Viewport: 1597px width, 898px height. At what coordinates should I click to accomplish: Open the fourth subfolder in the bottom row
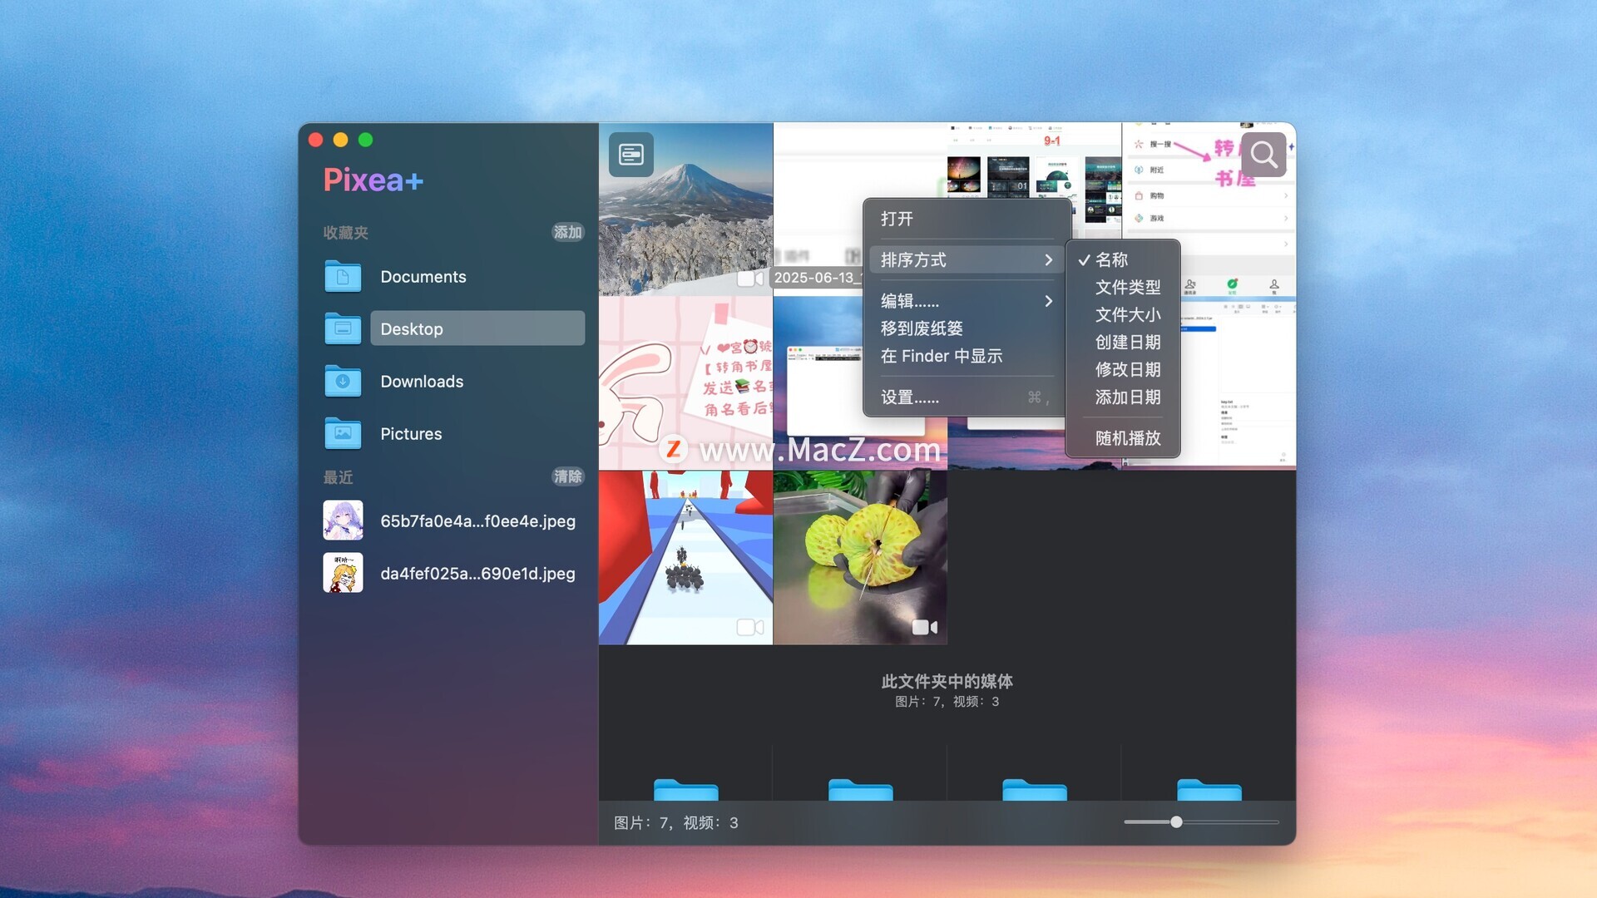point(1209,789)
